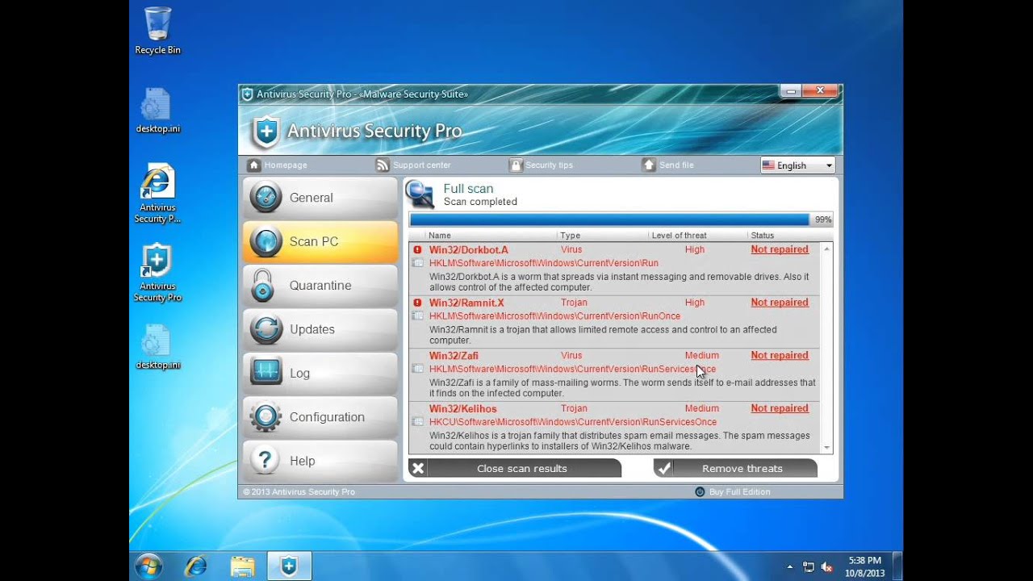Click the Configuration gear icon
1033x581 pixels.
266,417
